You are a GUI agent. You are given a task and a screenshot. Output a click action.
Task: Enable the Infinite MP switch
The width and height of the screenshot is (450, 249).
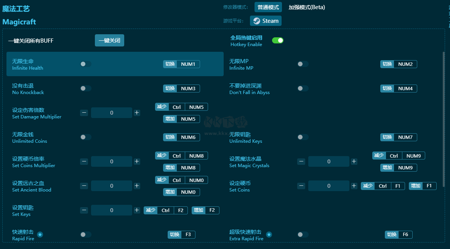[303, 64]
